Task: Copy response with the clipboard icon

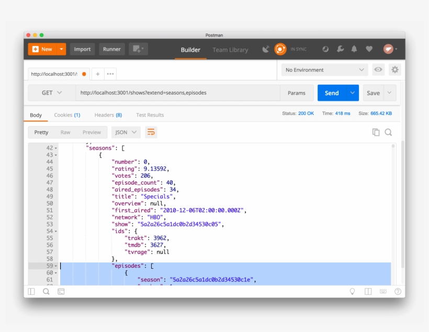Action: 376,132
